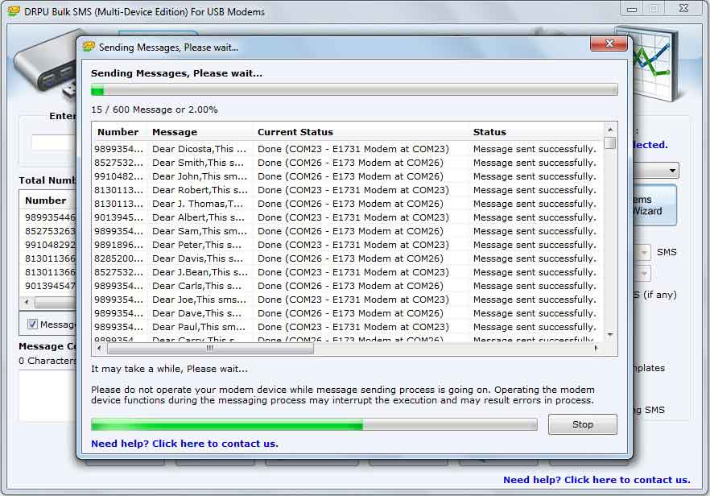
Task: Click the message table scroll-up arrow
Action: click(x=610, y=130)
